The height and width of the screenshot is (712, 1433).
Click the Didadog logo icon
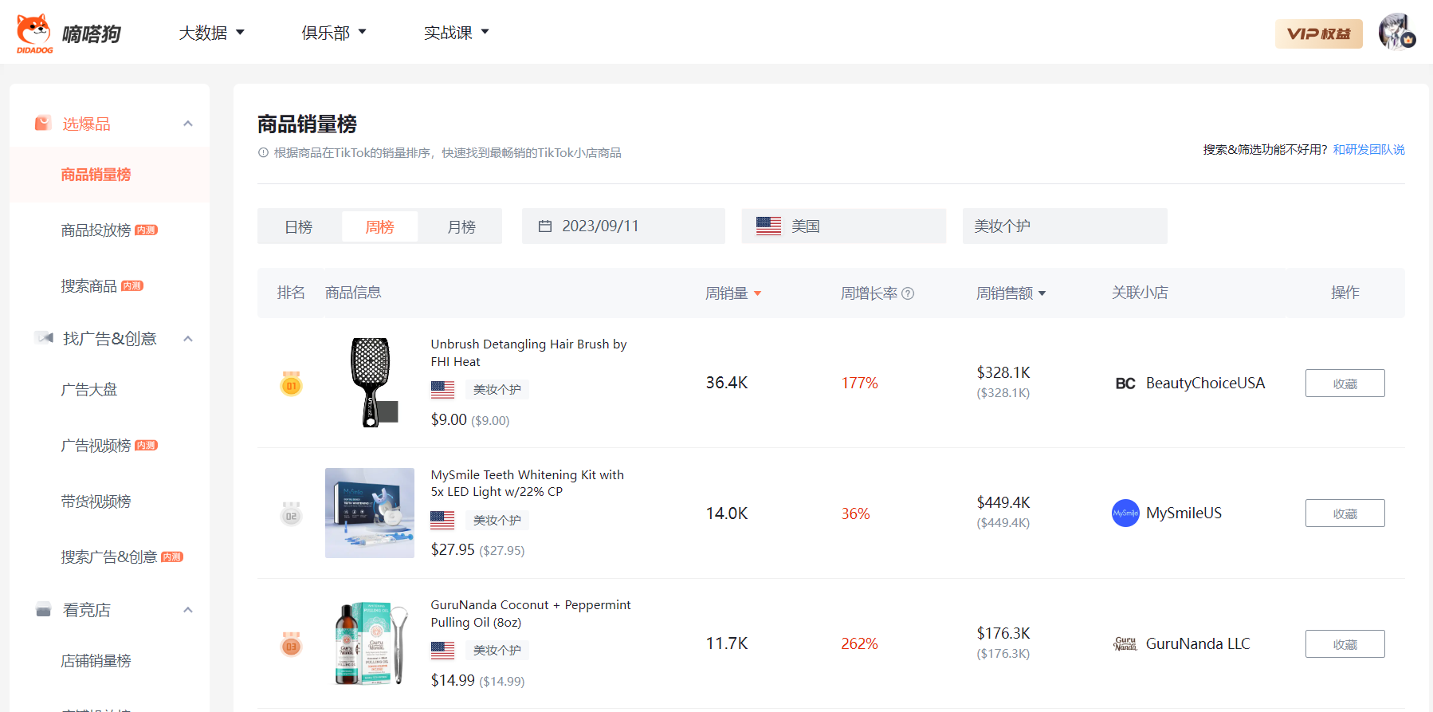tap(34, 33)
